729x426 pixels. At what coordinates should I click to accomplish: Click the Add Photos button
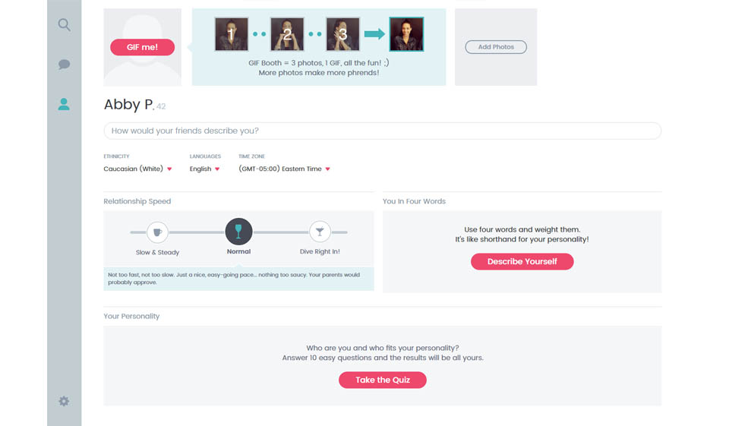click(x=496, y=47)
